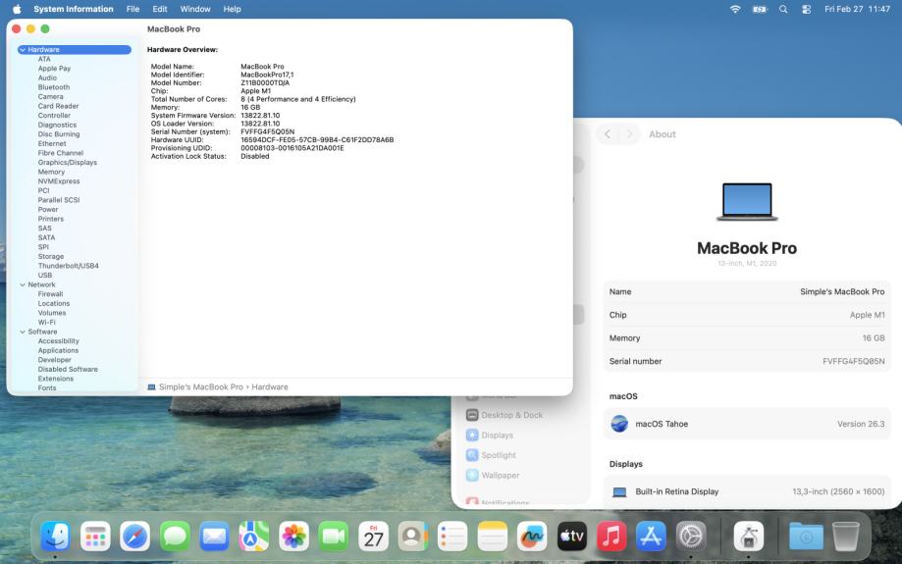Click the macOS Tahoe version row
This screenshot has width=902, height=564.
point(747,424)
